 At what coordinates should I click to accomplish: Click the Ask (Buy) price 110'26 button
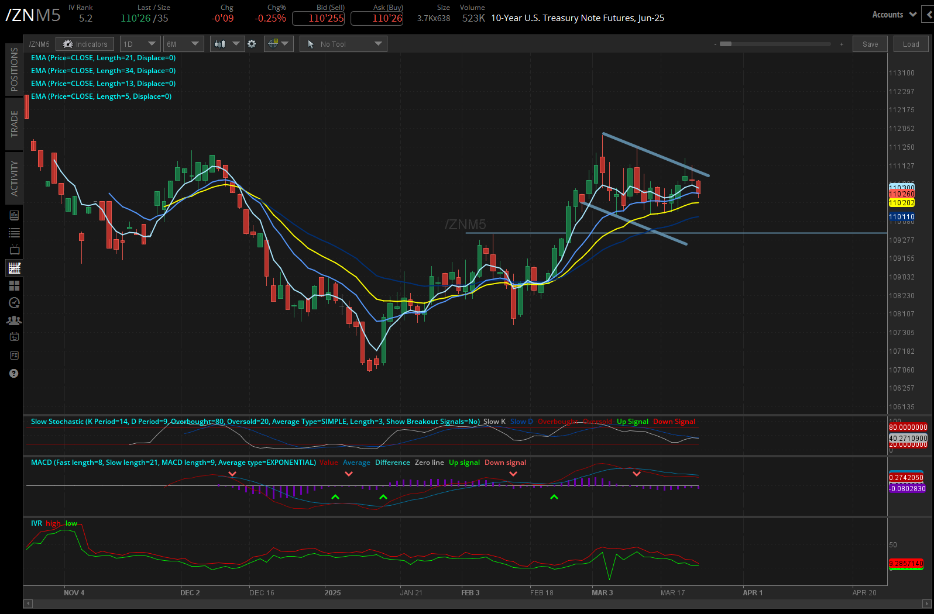[x=377, y=18]
